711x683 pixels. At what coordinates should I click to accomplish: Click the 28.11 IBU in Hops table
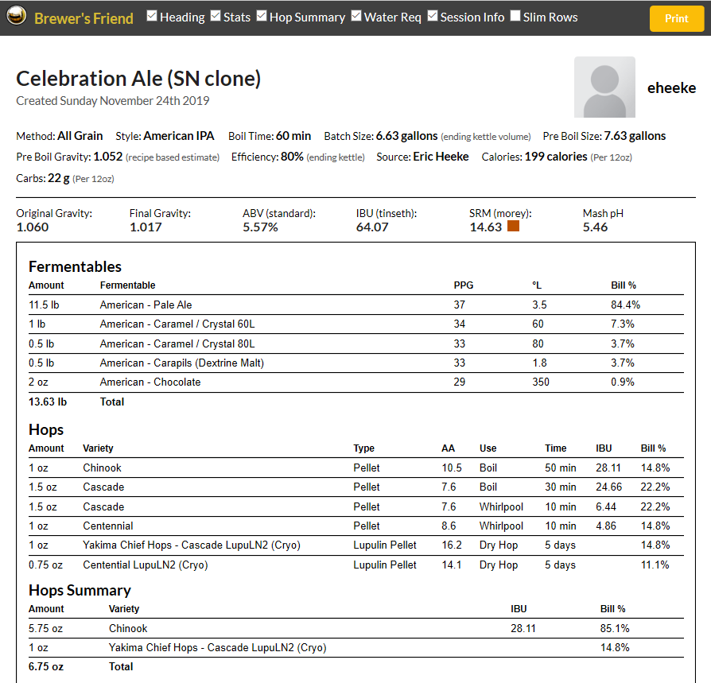point(608,468)
